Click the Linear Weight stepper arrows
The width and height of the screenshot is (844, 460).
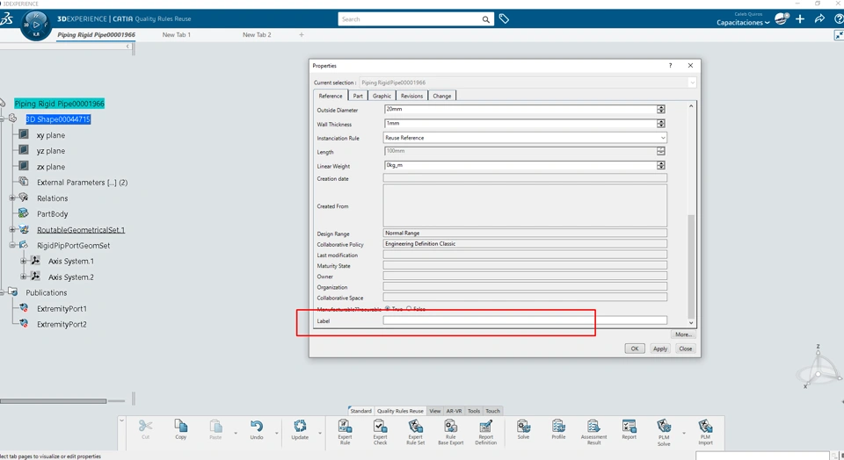coord(660,166)
